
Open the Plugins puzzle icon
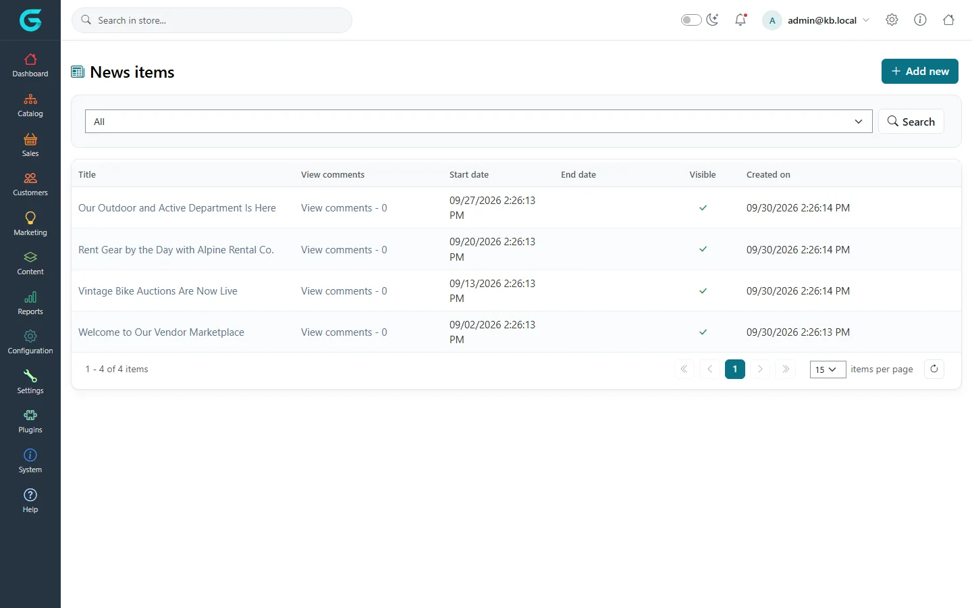pyautogui.click(x=30, y=415)
